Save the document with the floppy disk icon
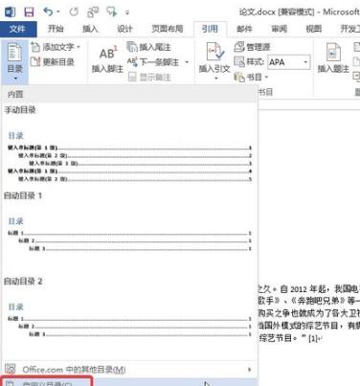This screenshot has height=386, width=360. 29,12
